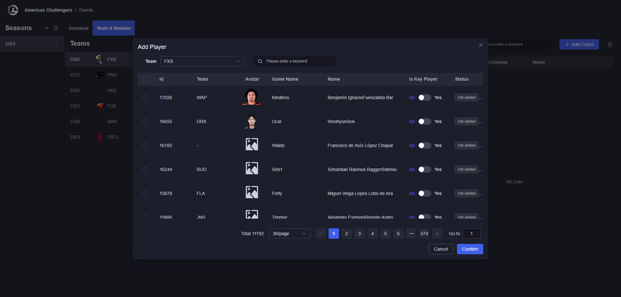The image size is (621, 297).
Task: Check the box for player 16655
Action: tap(145, 121)
